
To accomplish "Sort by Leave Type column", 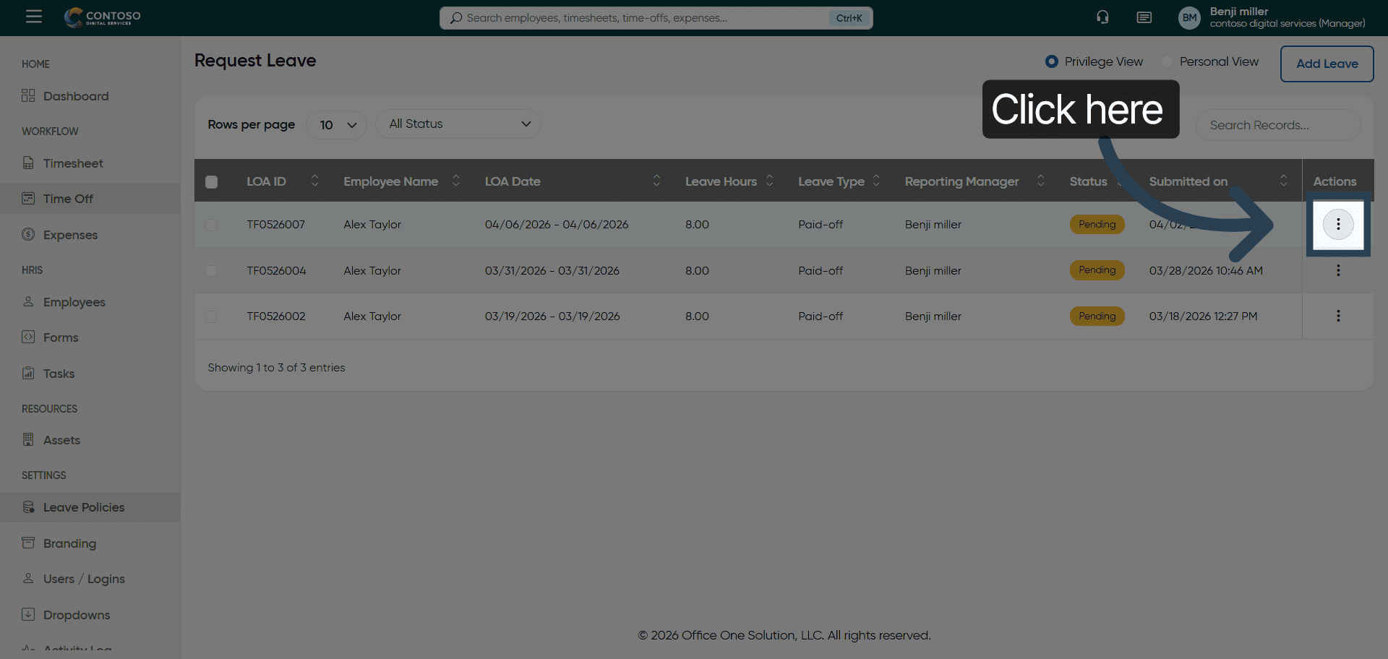I will pos(876,181).
